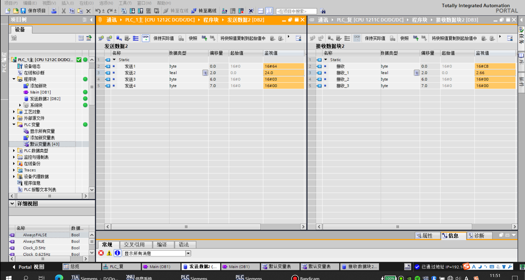Toggle the errors filter in Info panel

click(101, 253)
